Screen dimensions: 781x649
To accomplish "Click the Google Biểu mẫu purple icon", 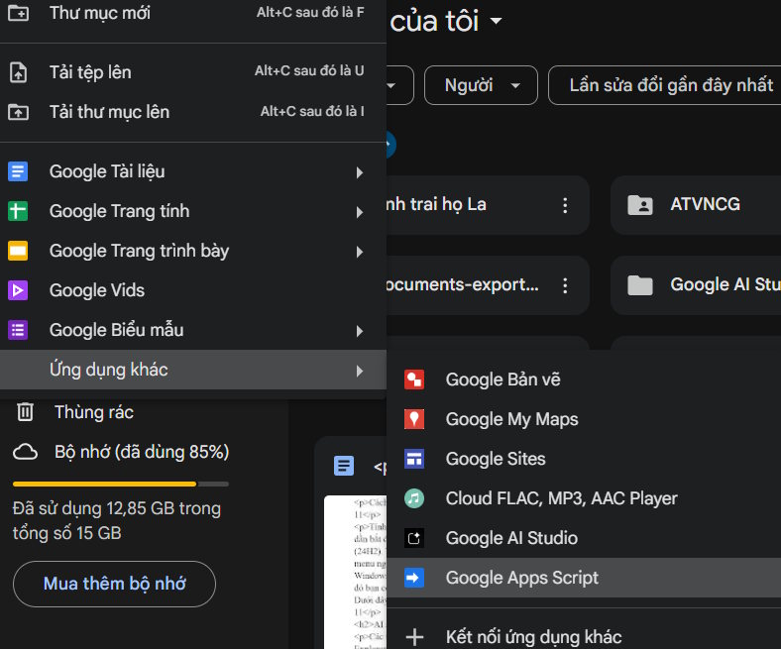I will point(18,330).
